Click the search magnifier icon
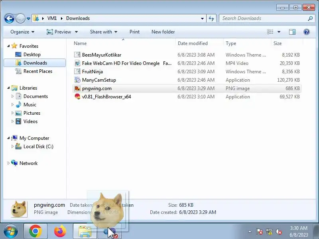Image resolution: width=319 pixels, height=239 pixels. tap(310, 18)
